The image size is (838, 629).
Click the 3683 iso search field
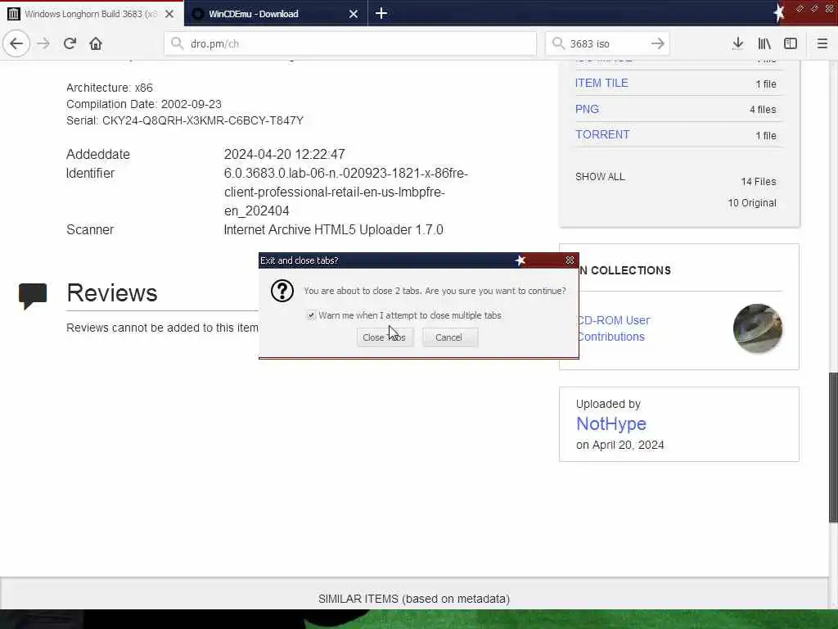click(607, 43)
